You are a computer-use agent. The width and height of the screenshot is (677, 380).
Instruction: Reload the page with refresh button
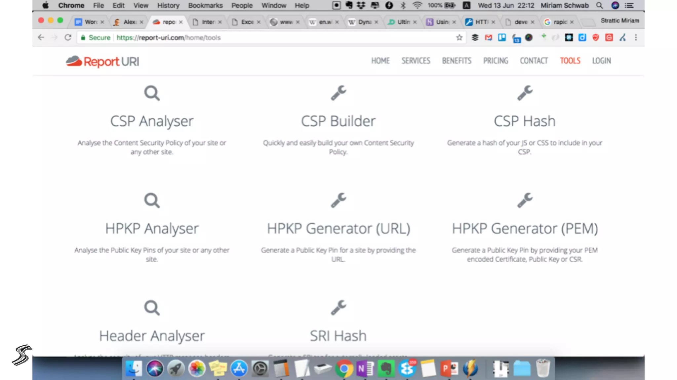click(x=68, y=38)
